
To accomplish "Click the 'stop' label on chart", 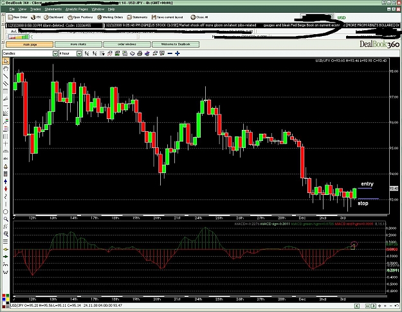I will click(x=363, y=203).
